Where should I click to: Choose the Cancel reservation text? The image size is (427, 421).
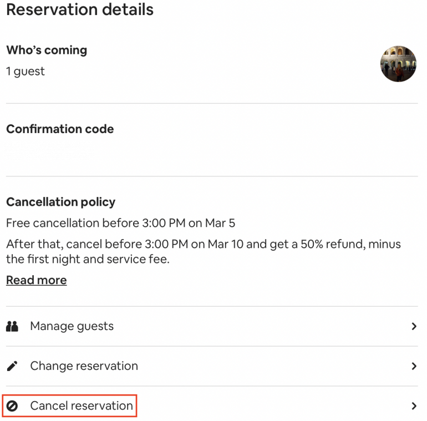[x=82, y=406]
